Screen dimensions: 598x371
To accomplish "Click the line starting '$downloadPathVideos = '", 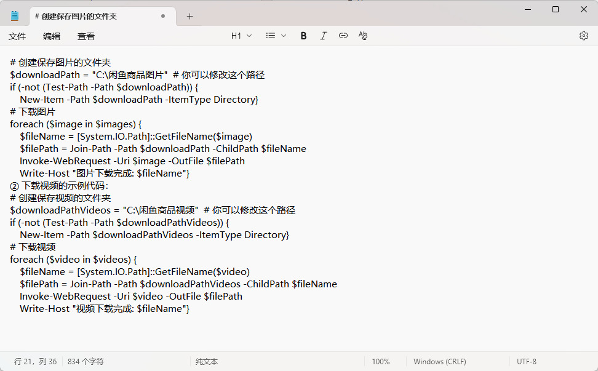I will [153, 210].
